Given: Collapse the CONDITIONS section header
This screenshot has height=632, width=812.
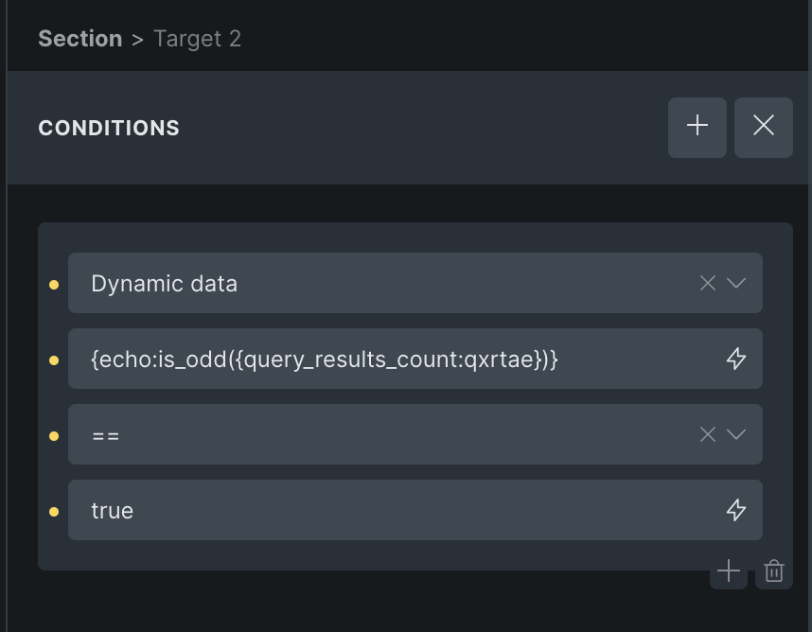Looking at the screenshot, I should pos(109,128).
